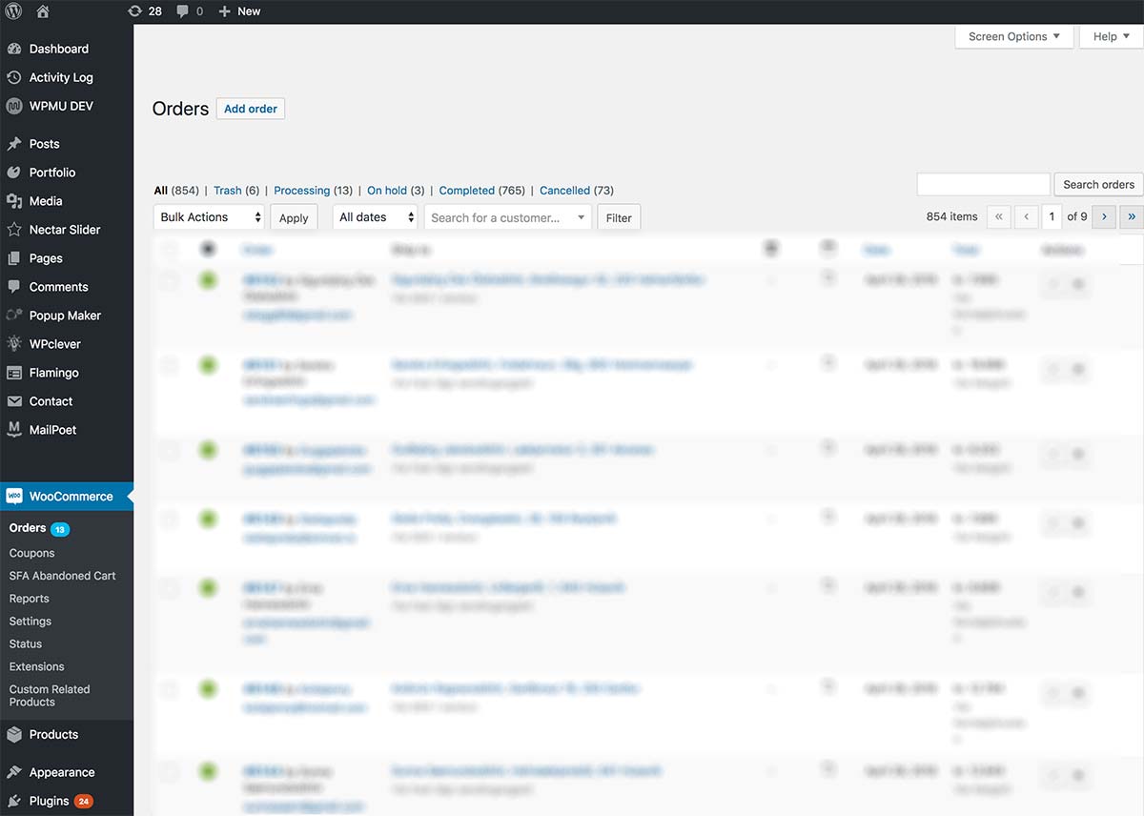Open the Search for a customer dropdown
1144x816 pixels.
click(x=508, y=217)
